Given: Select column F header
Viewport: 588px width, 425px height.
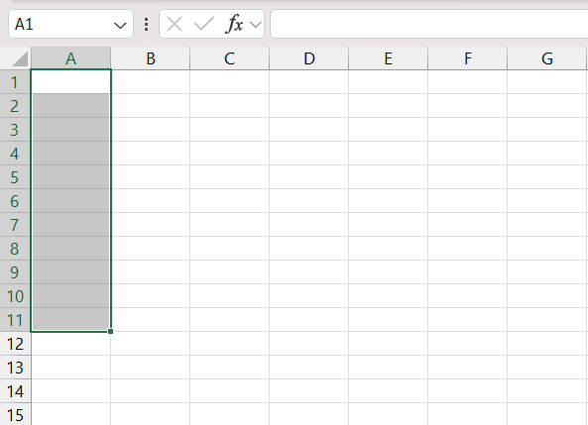Looking at the screenshot, I should [x=468, y=58].
